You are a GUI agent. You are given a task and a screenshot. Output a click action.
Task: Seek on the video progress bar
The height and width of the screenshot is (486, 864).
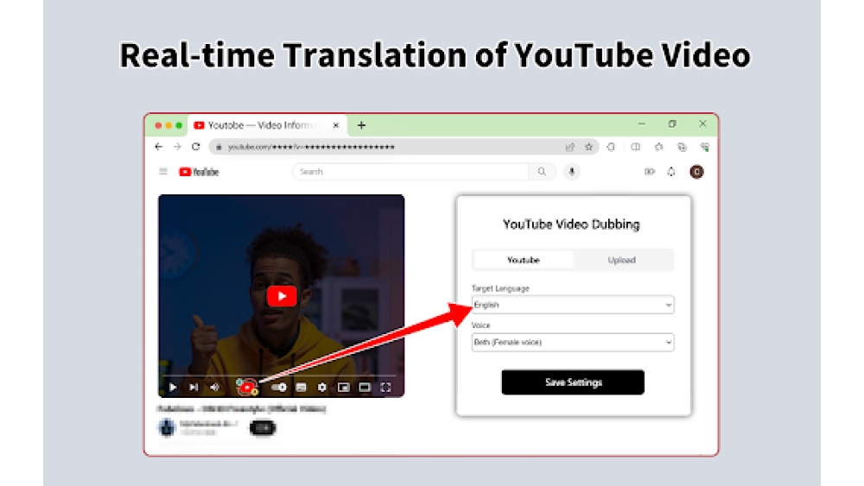pyautogui.click(x=281, y=376)
